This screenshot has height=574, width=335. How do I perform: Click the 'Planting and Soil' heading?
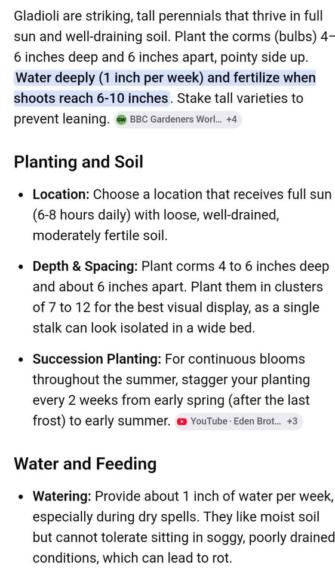pyautogui.click(x=78, y=162)
